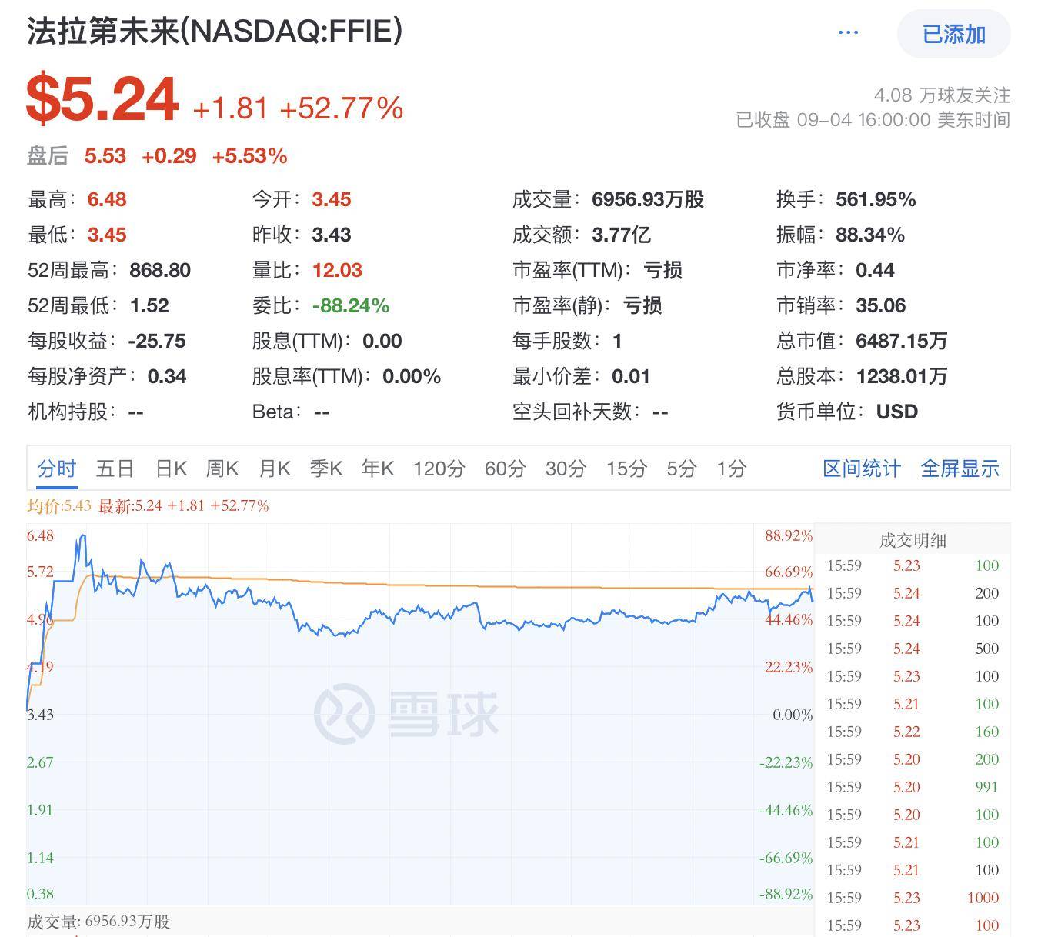Select the 120分 interval view
1048x937 pixels.
click(x=438, y=468)
